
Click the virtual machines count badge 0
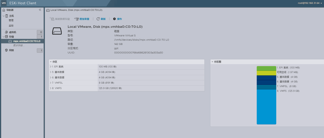(40, 32)
